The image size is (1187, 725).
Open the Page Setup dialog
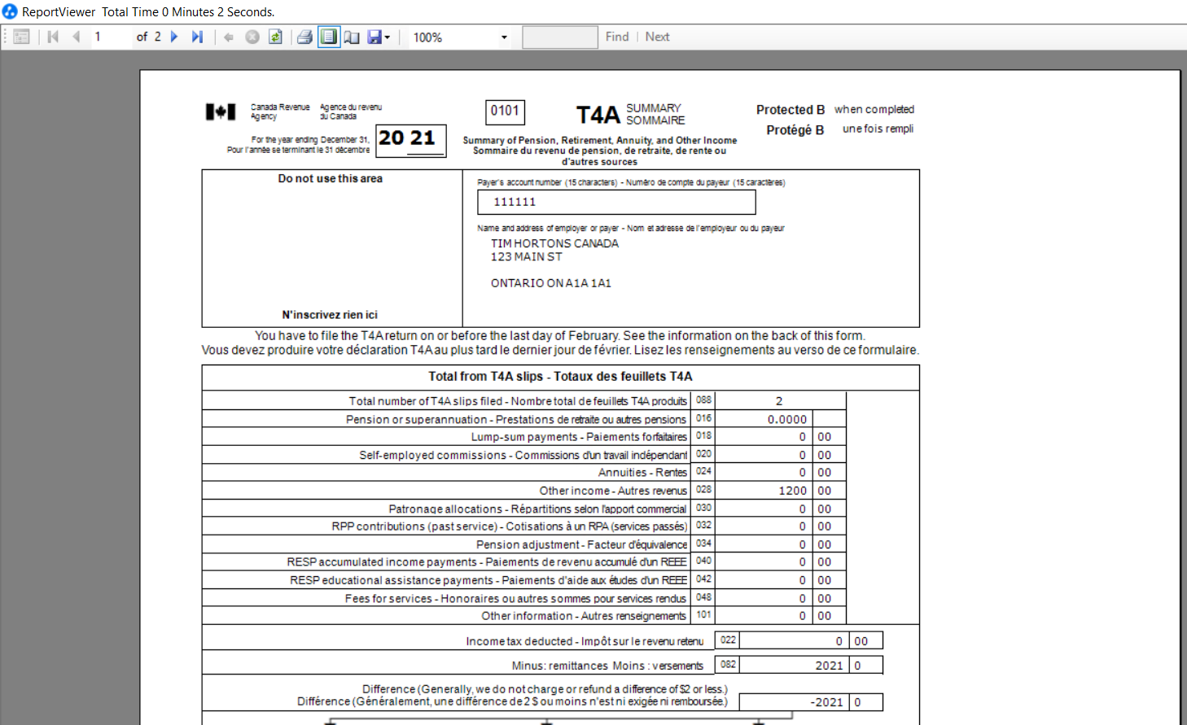[352, 37]
